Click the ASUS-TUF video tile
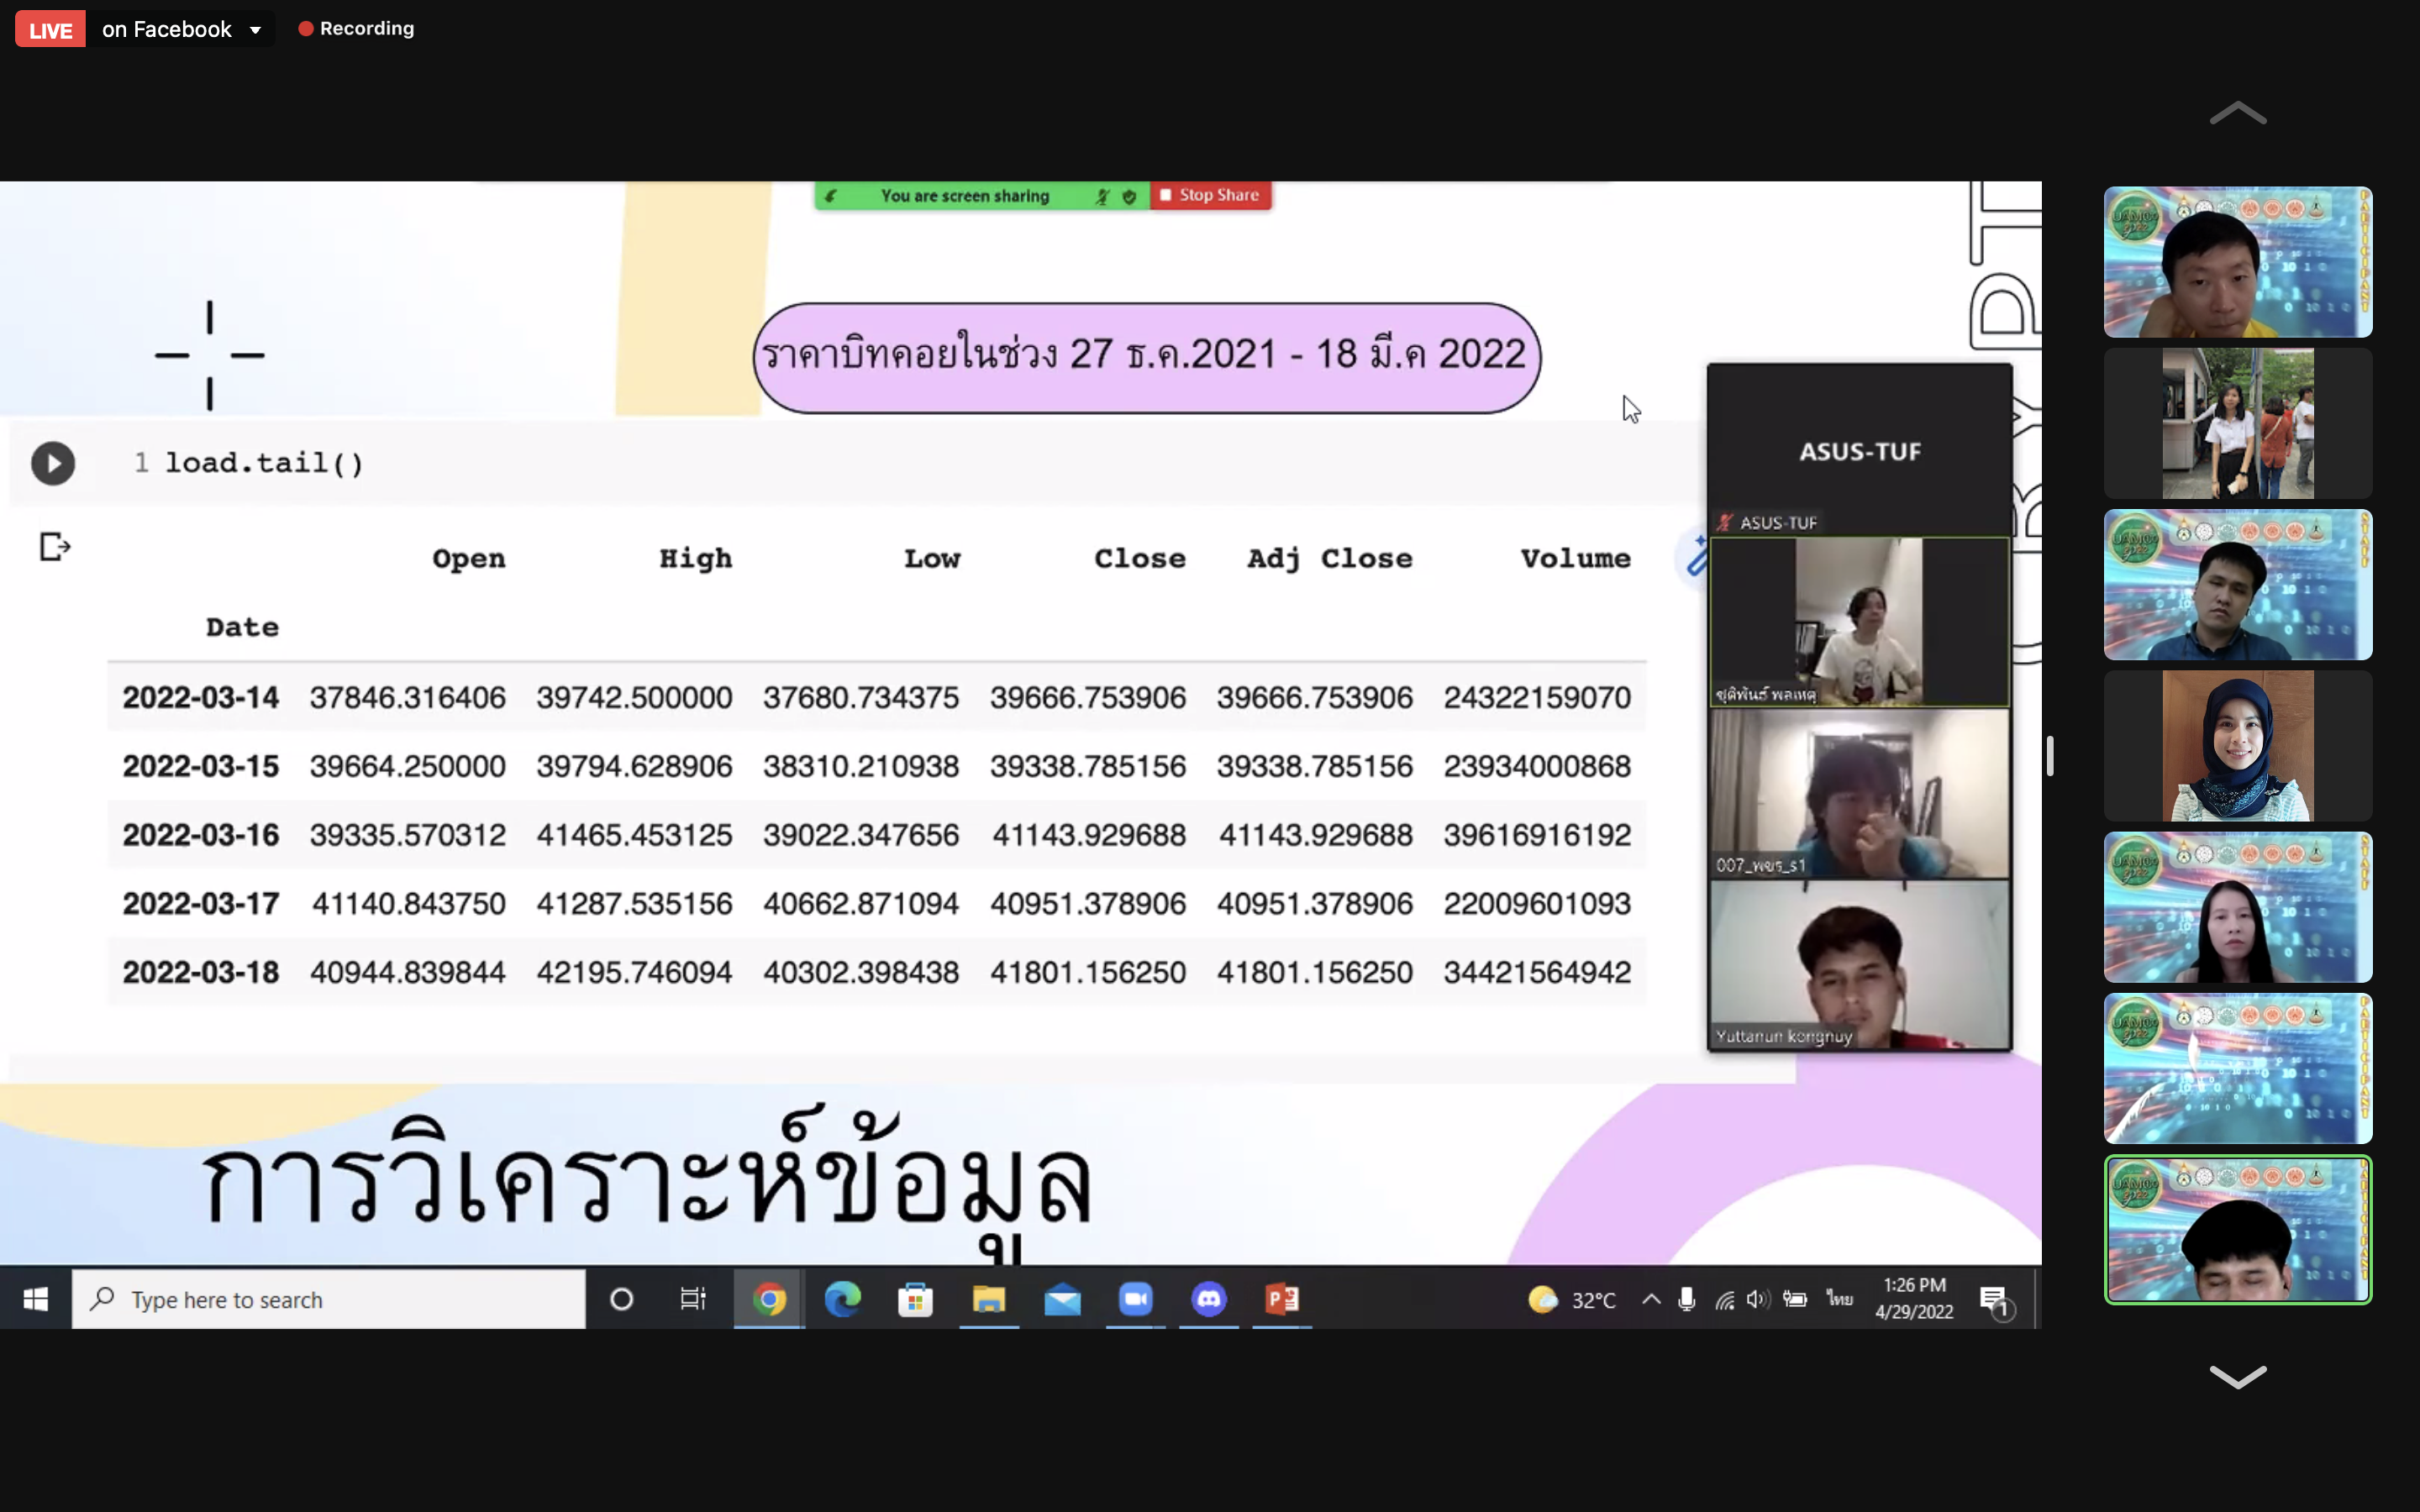This screenshot has width=2420, height=1512. [x=1860, y=451]
